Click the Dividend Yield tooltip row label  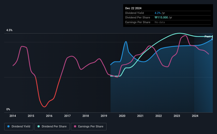(135, 13)
